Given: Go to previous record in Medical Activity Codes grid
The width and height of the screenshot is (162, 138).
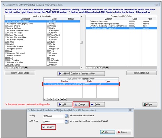Looking at the screenshot, I should pyautogui.click(x=13, y=68).
